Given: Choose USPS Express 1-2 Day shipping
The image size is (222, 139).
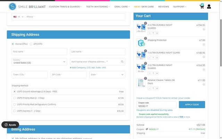Looking at the screenshot, I should pos(15,111).
